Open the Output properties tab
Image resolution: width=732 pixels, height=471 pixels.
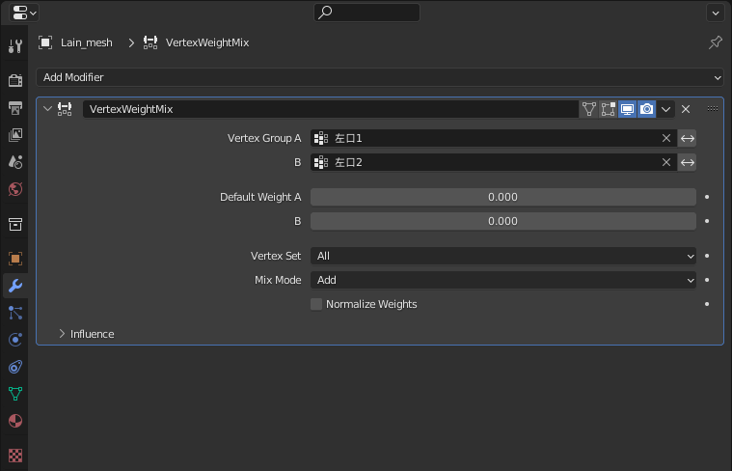tap(14, 107)
